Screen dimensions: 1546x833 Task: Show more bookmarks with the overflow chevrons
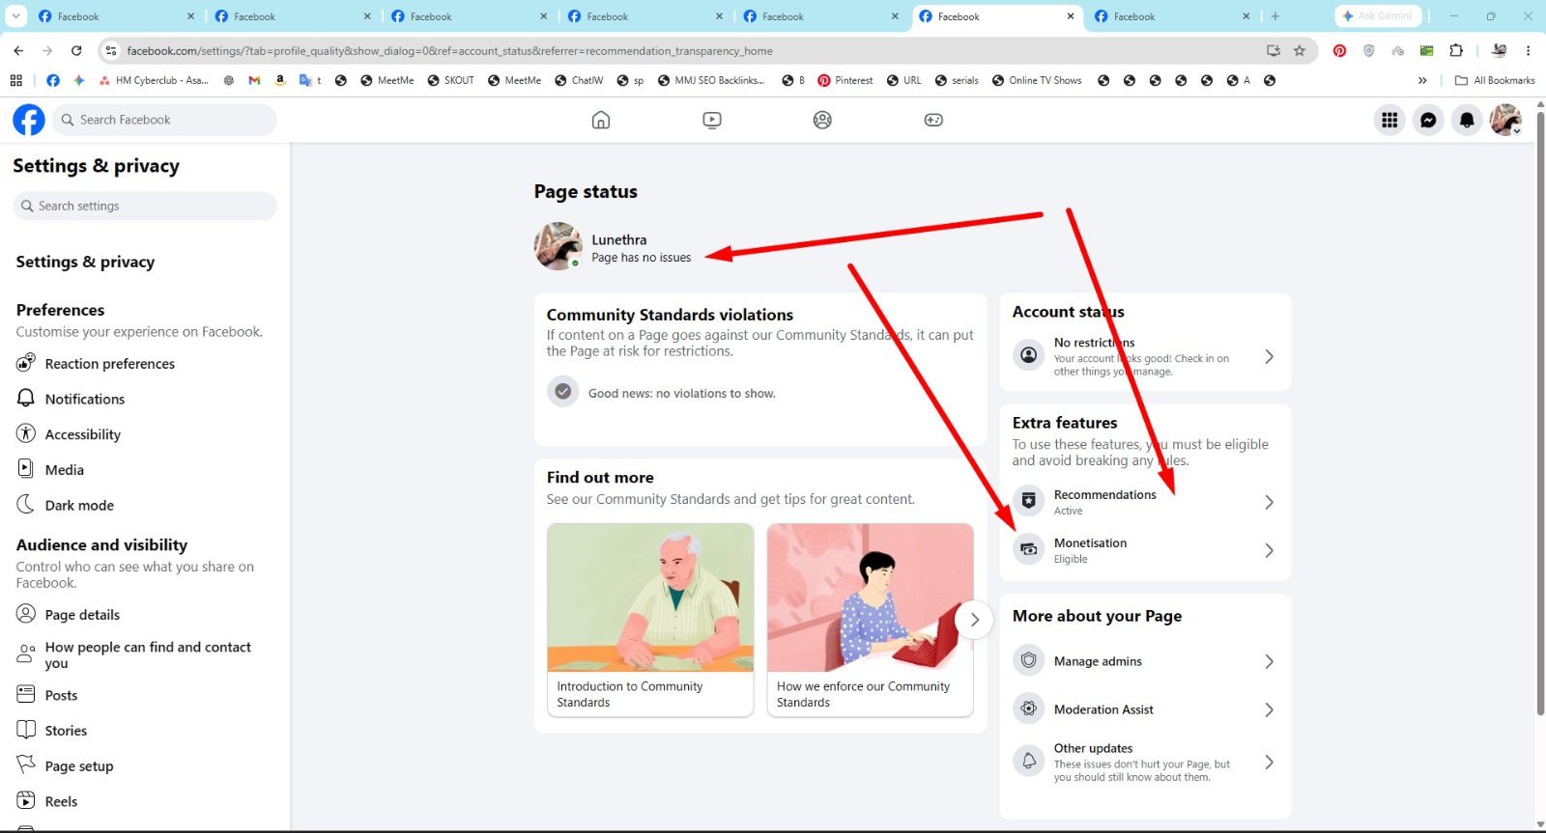tap(1422, 80)
